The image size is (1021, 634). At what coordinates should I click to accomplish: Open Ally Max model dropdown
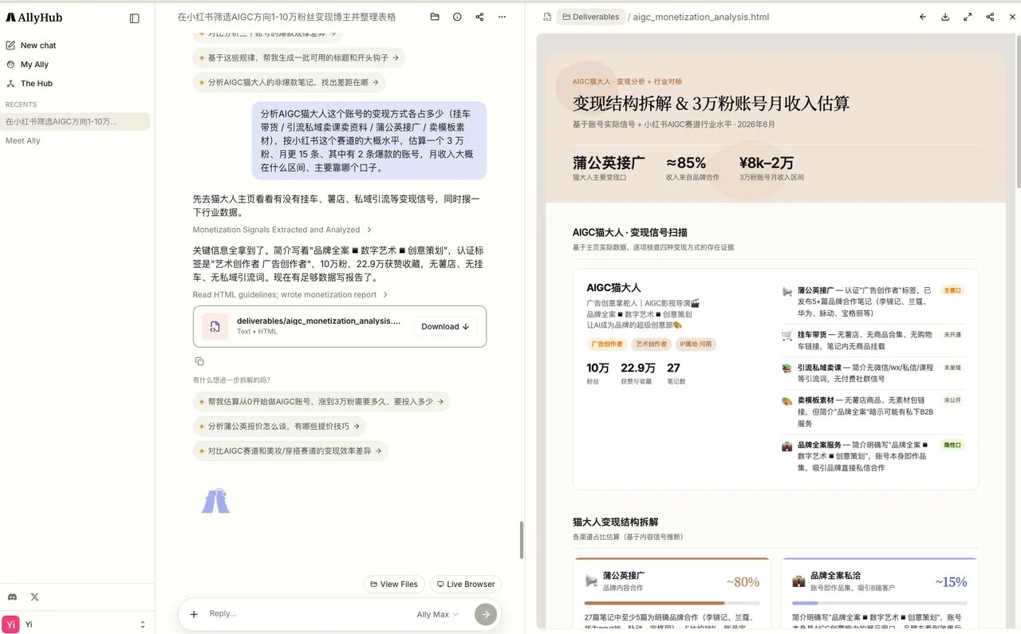(438, 614)
